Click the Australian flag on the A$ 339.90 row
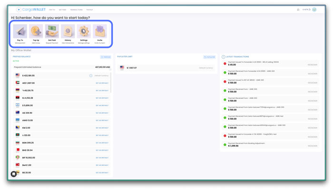The width and height of the screenshot is (333, 190). (18, 113)
